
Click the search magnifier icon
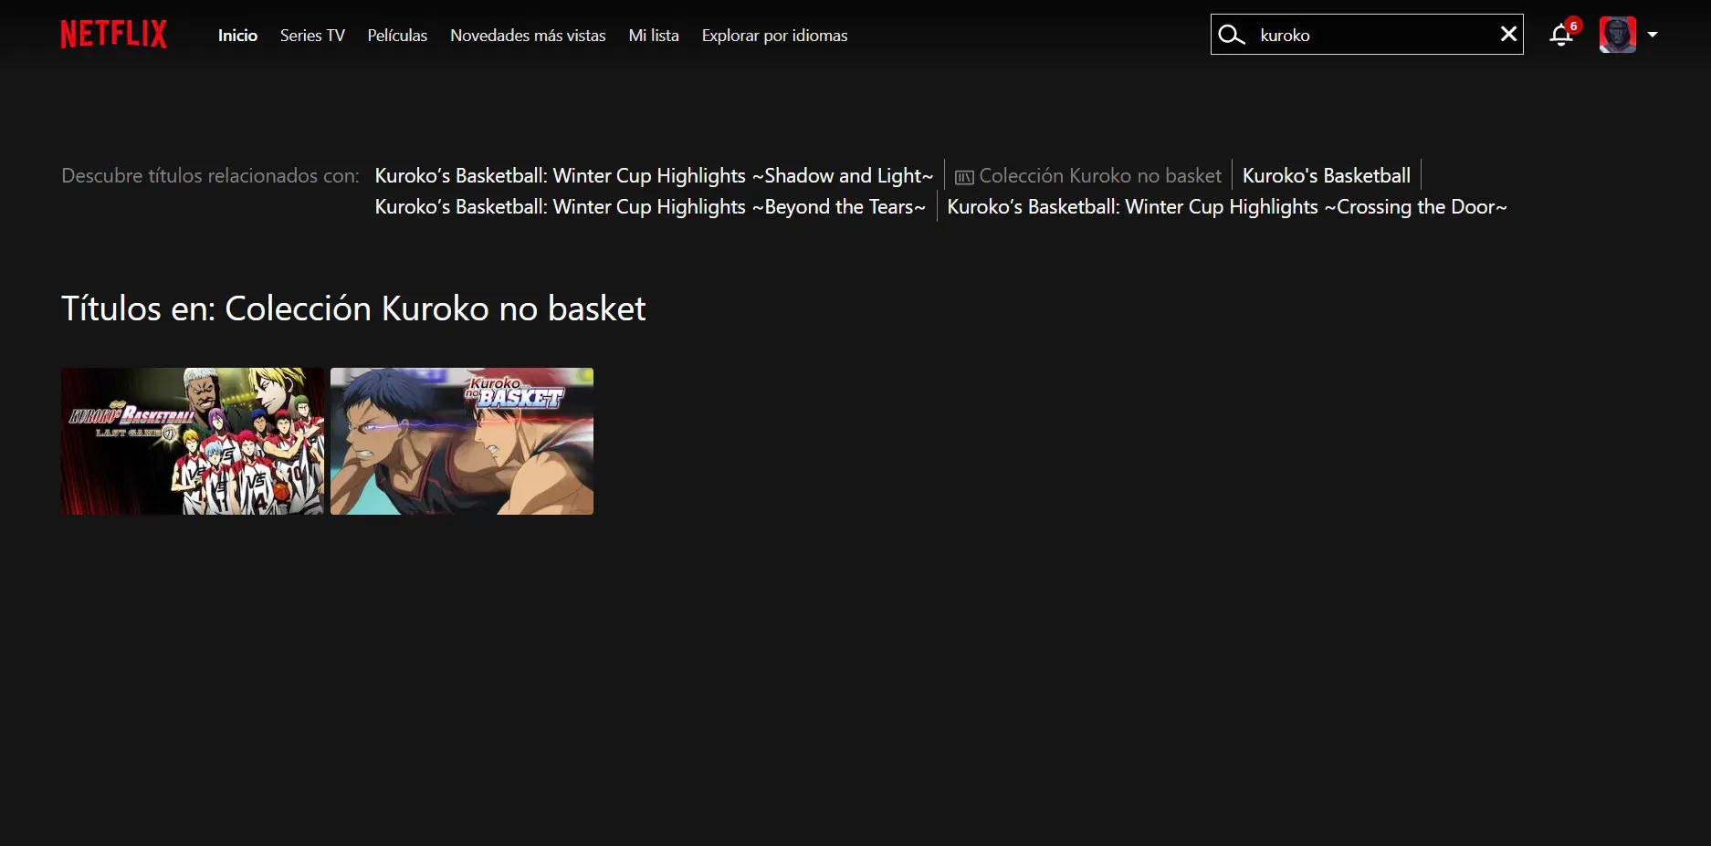pos(1232,35)
